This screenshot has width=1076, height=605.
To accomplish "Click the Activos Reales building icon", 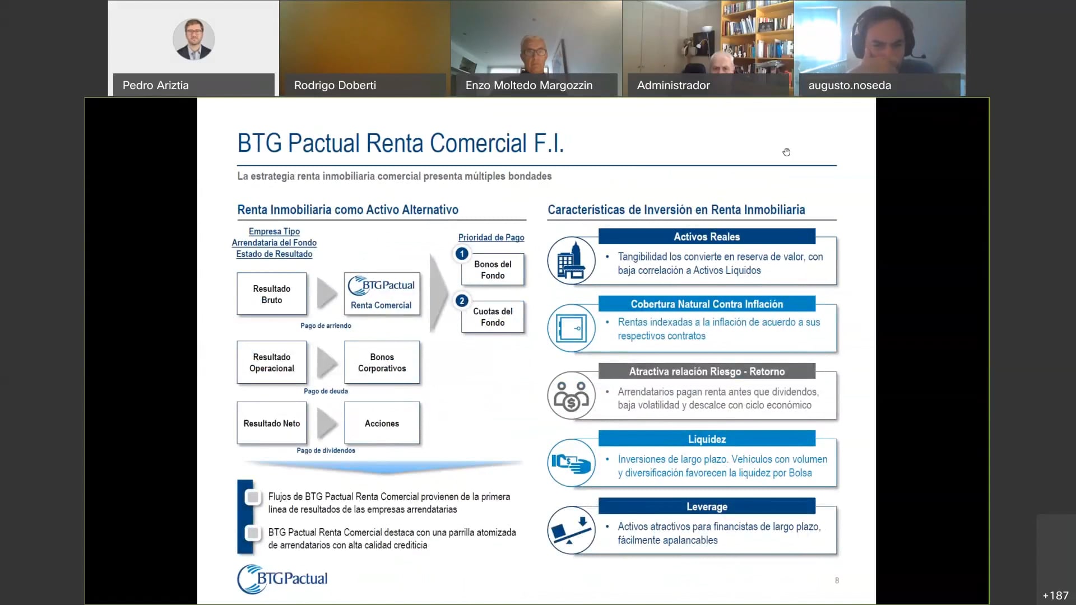I will (571, 260).
